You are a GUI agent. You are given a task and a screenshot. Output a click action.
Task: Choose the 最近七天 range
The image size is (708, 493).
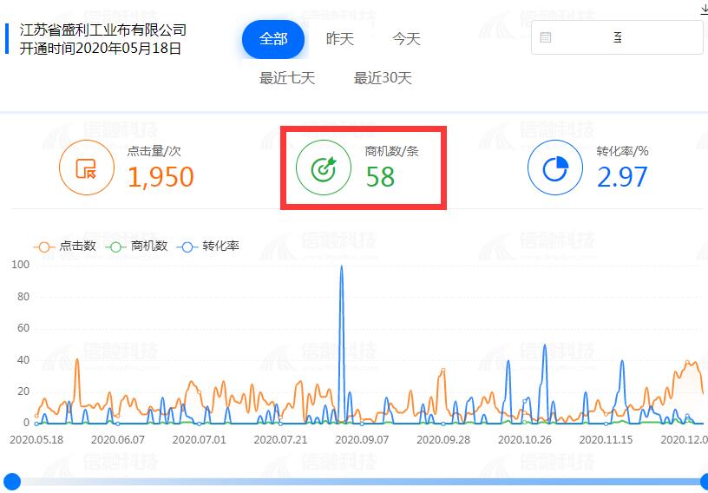pyautogui.click(x=287, y=78)
